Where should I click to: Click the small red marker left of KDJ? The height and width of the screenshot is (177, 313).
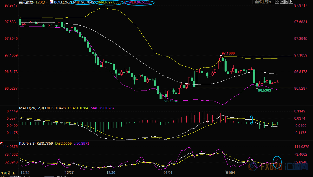click(x=1, y=142)
